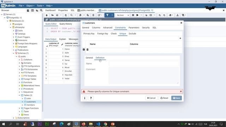The height and width of the screenshot is (127, 226).
Task: Collapse the Tables (3) tree node
Action: point(19,95)
